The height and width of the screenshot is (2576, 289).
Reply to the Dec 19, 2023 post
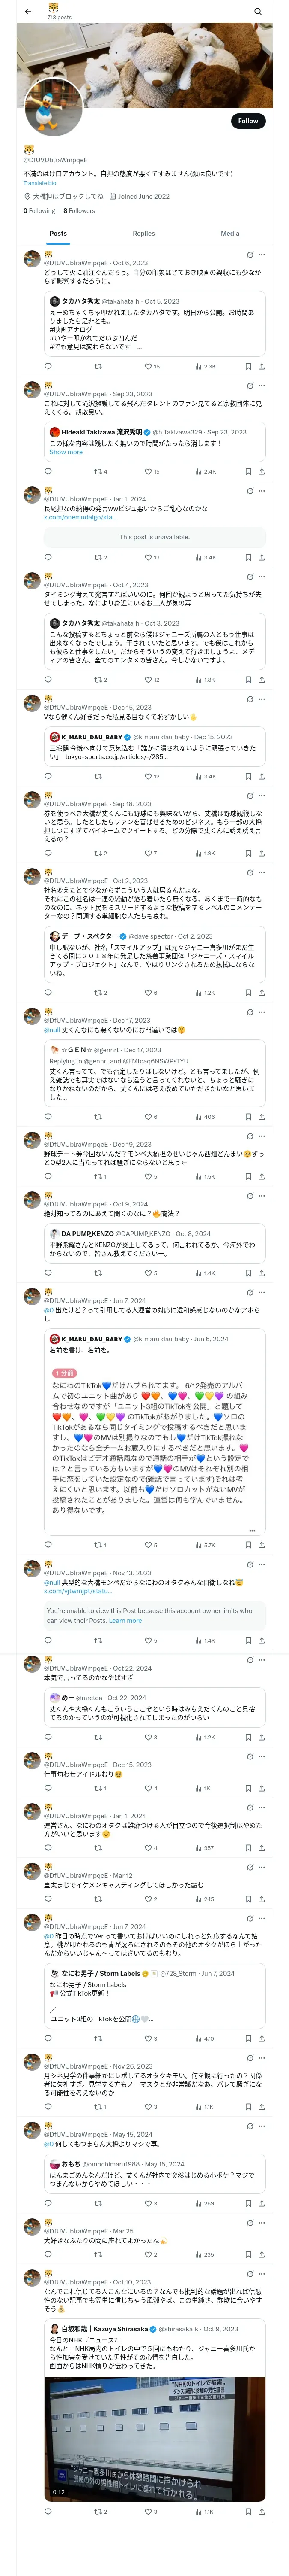pos(48,1176)
